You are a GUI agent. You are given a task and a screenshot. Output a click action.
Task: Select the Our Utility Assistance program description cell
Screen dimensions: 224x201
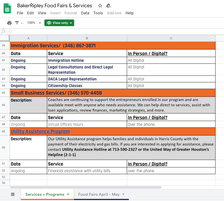[x=131, y=148]
